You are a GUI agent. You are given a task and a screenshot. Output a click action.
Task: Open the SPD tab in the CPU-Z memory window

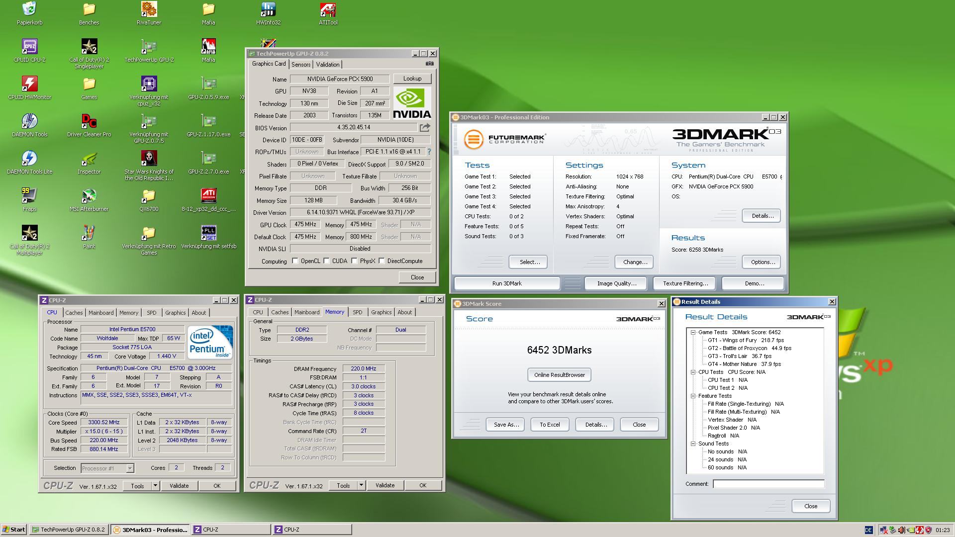(357, 312)
